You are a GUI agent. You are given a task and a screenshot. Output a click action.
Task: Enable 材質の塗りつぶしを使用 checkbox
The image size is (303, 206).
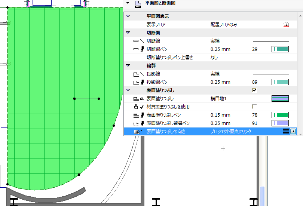pos(254,107)
